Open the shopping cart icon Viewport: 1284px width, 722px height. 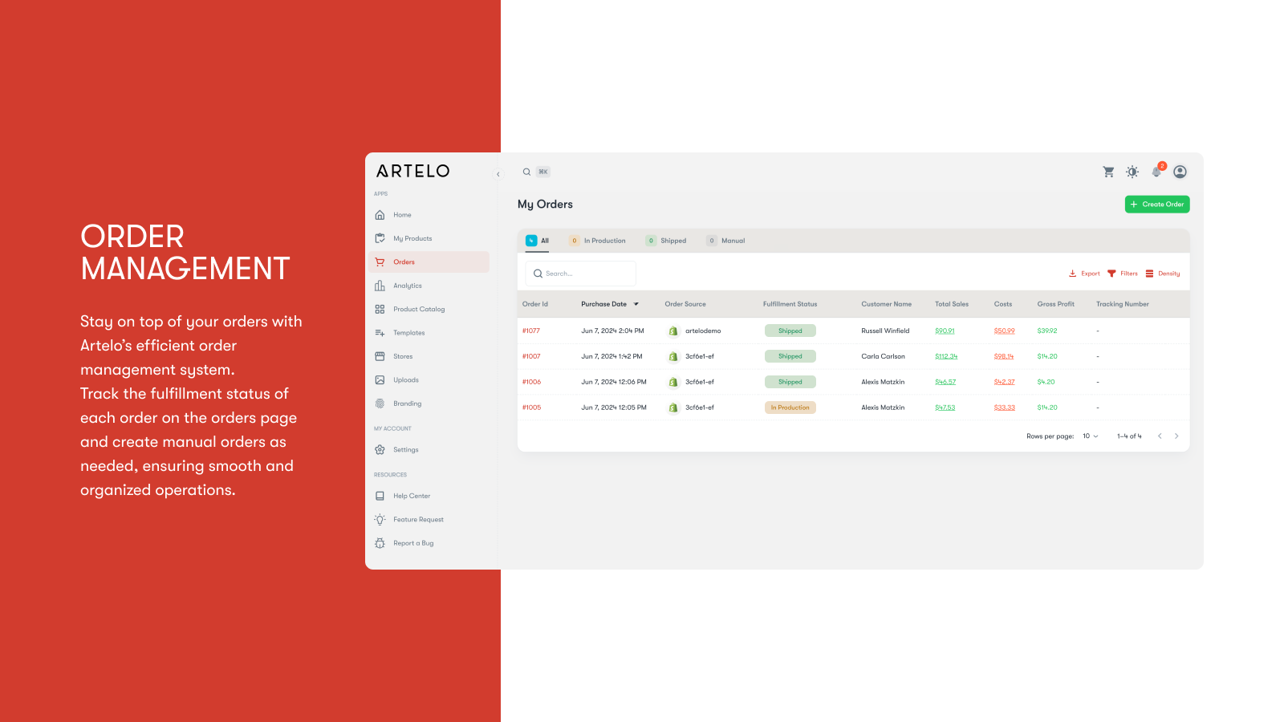click(x=1108, y=172)
